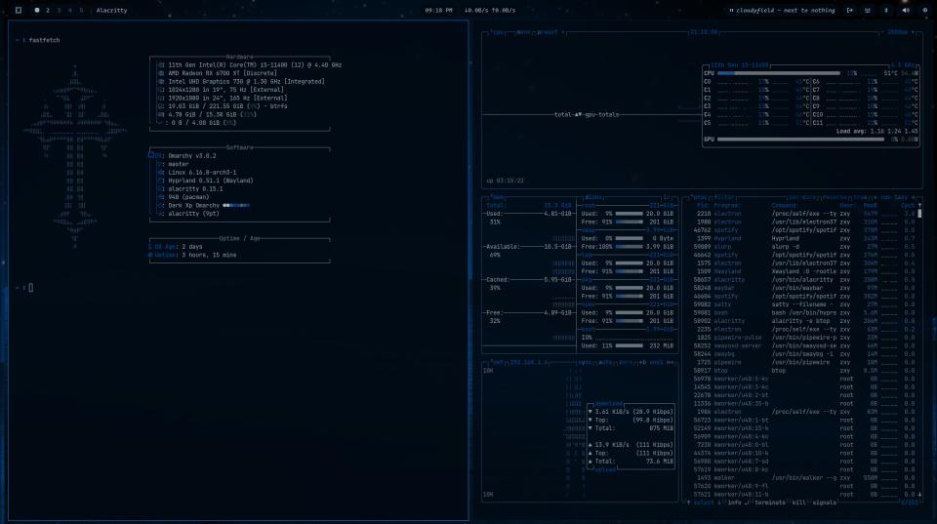The image size is (937, 524).
Task: Click right arrow of cpu lazy sort selector
Action: point(914,197)
